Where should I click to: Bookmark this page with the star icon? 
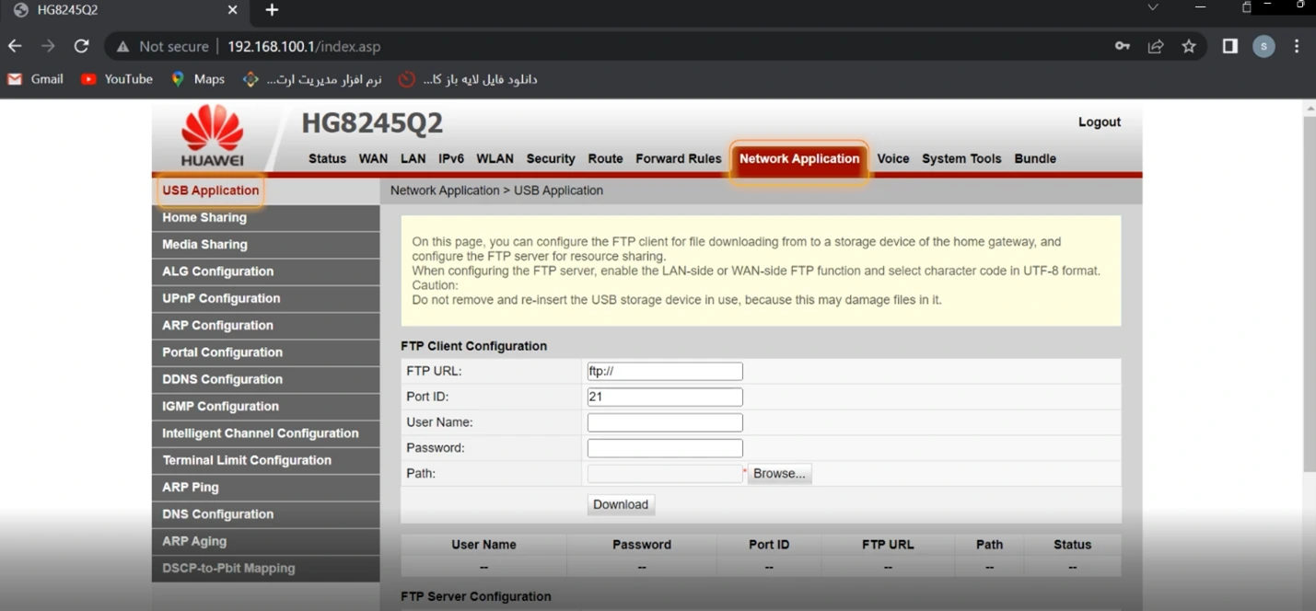point(1189,46)
